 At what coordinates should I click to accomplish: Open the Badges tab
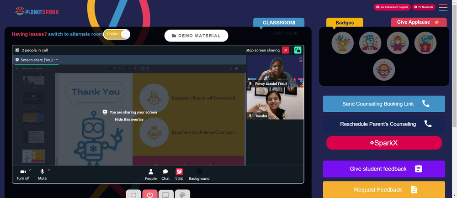pos(345,23)
